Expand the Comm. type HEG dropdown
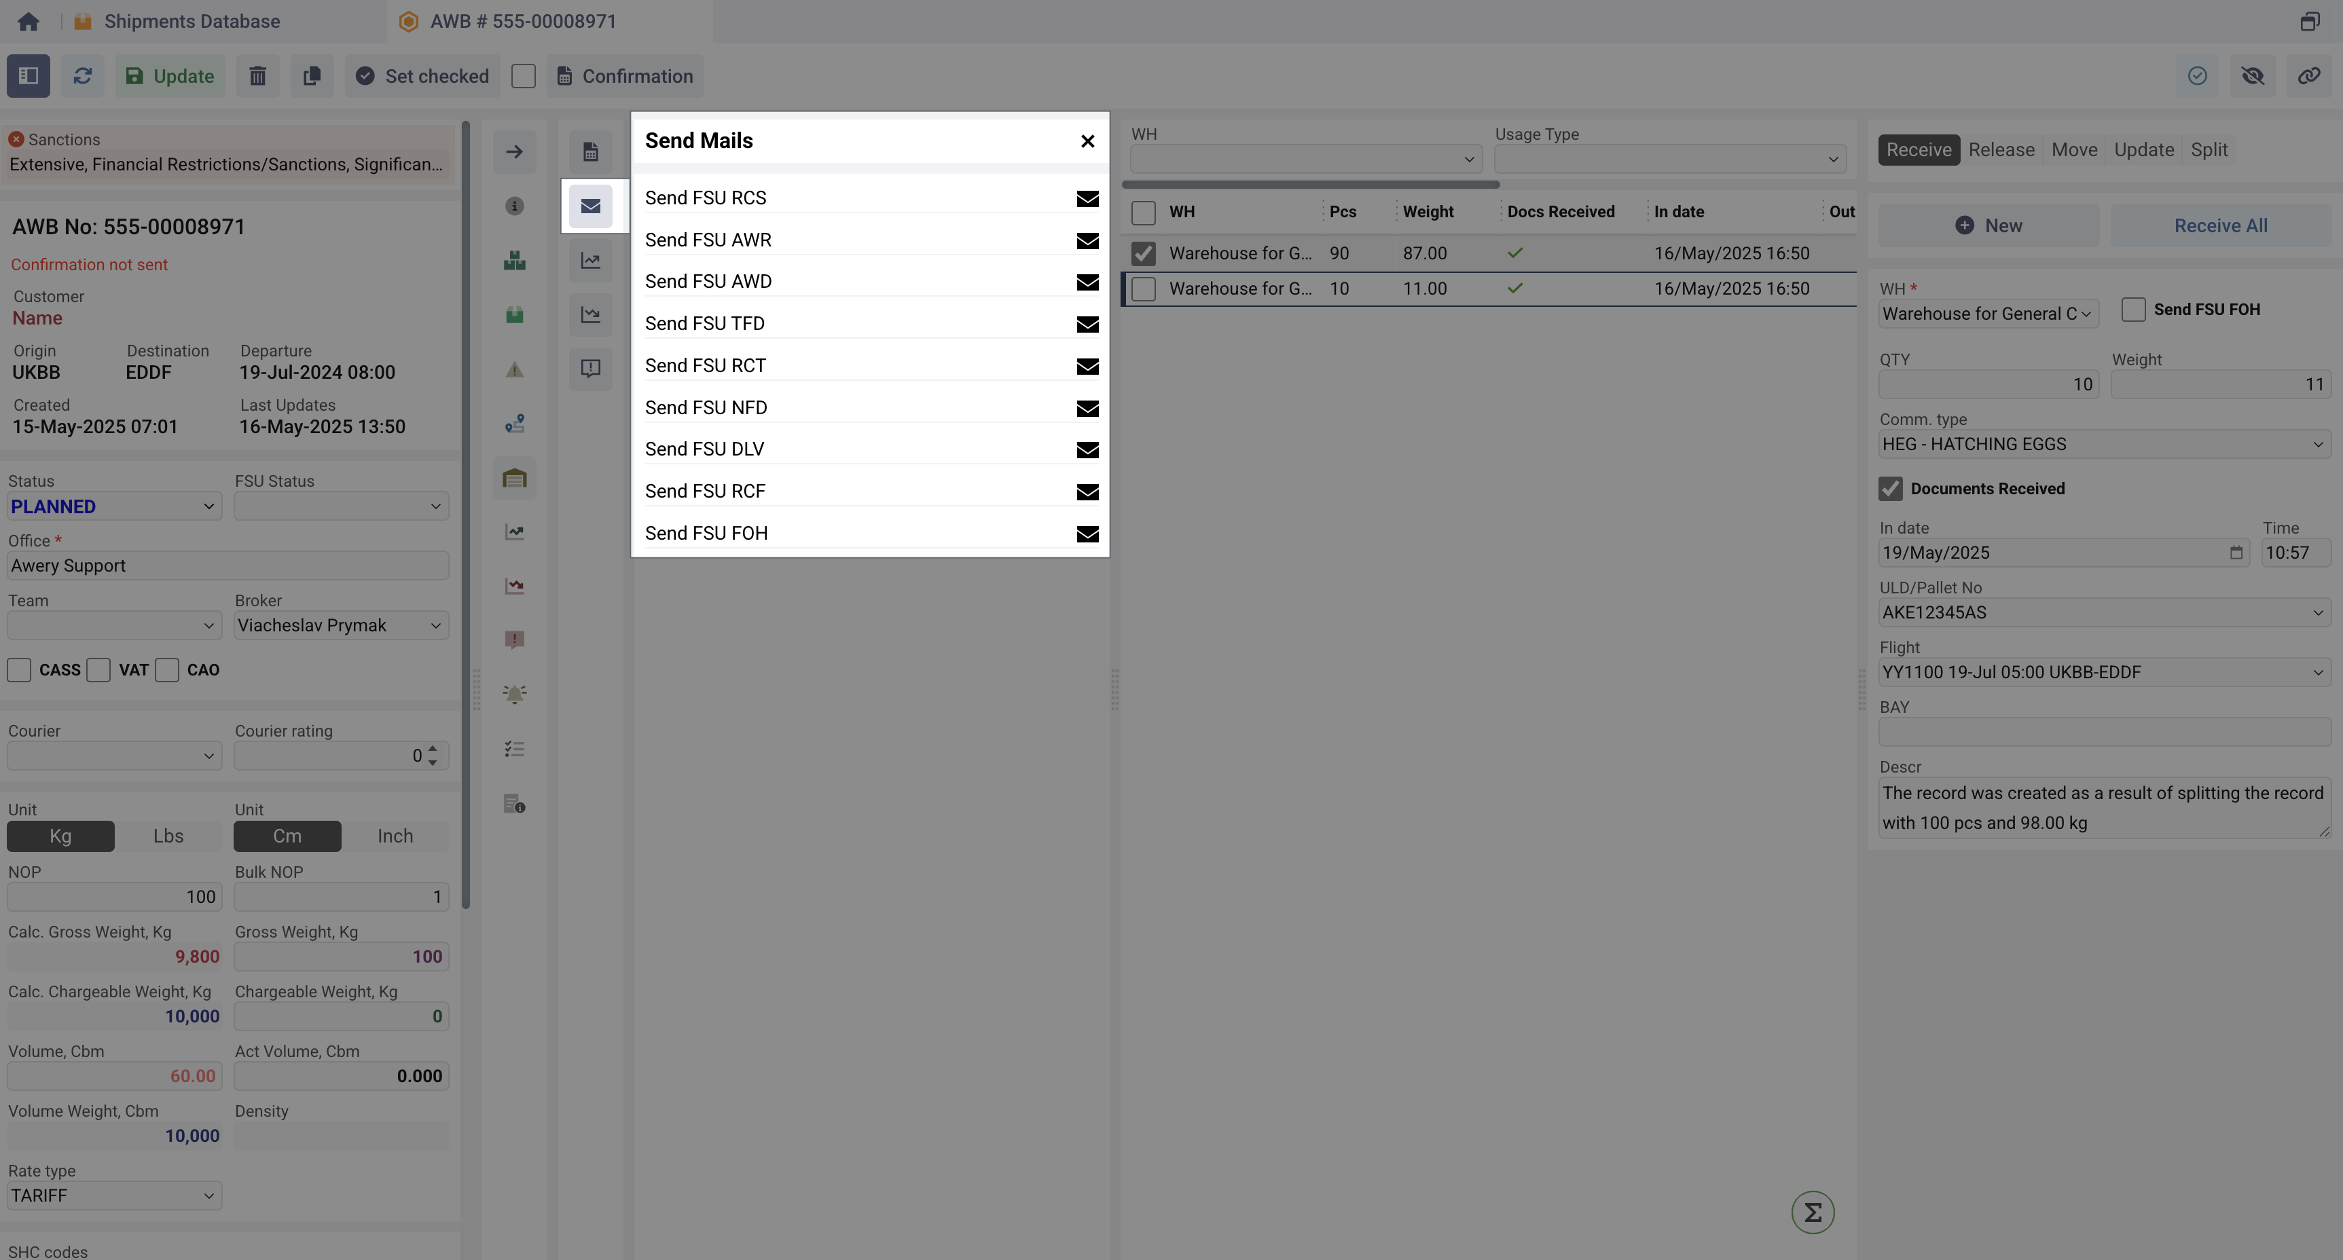2343x1260 pixels. (x=2103, y=445)
